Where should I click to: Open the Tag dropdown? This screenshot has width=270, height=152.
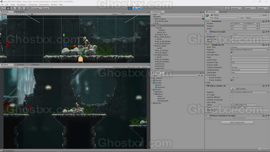(226, 18)
